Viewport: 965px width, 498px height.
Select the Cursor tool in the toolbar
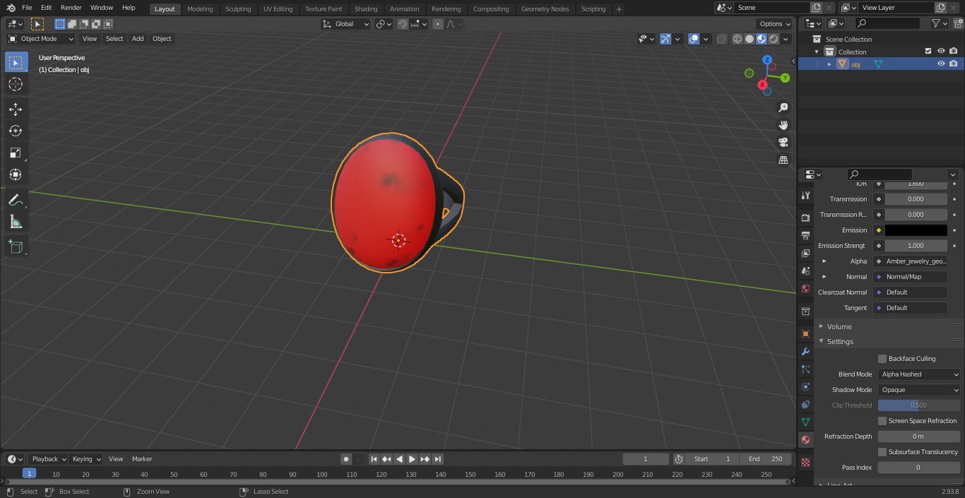tap(16, 84)
